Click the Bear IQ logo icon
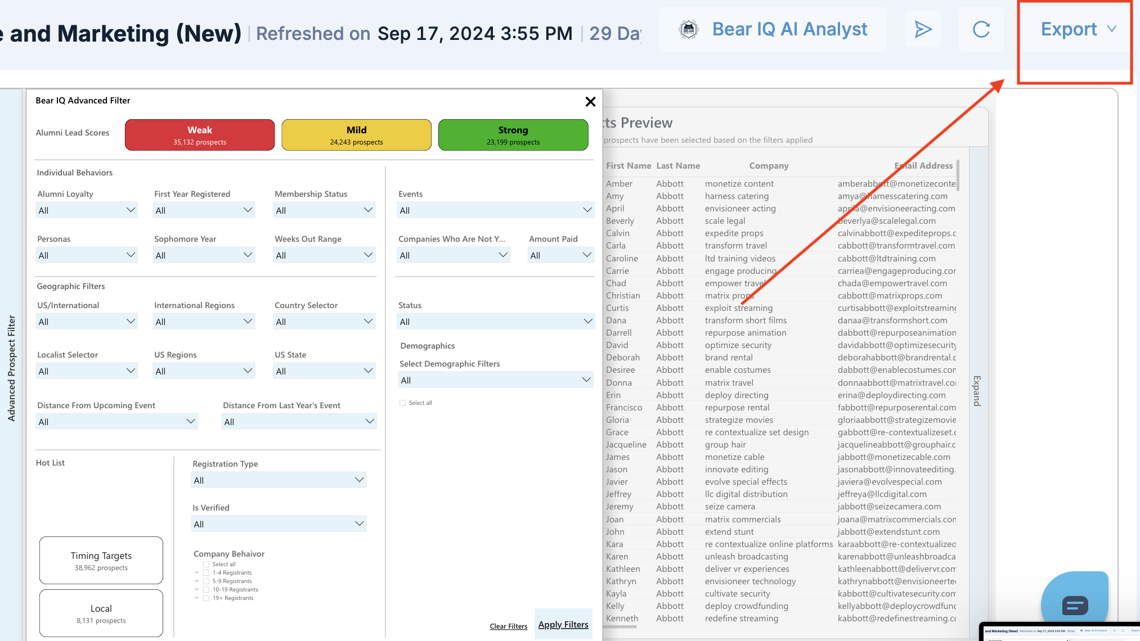Image resolution: width=1140 pixels, height=641 pixels. 689,29
